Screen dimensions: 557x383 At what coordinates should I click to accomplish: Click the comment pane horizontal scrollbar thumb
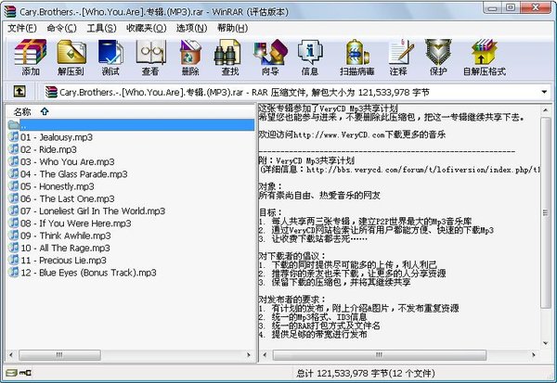point(379,354)
